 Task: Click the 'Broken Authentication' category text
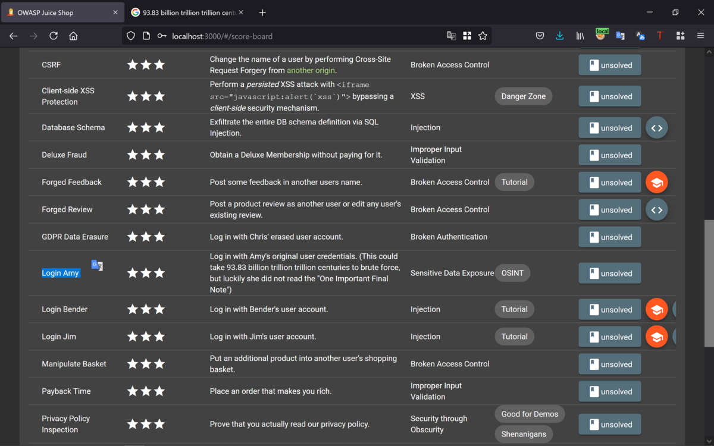[x=449, y=237]
